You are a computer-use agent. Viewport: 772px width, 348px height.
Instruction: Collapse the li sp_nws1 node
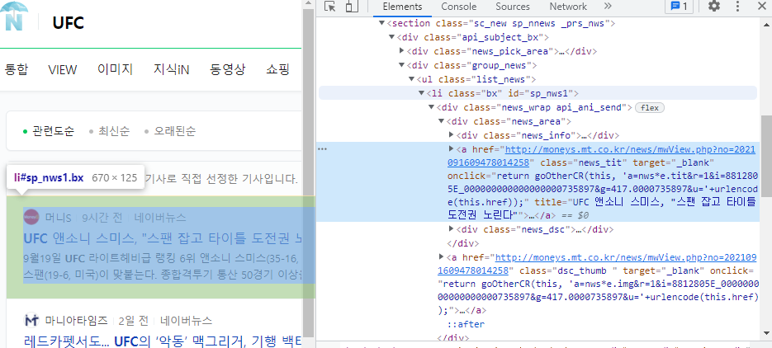point(421,93)
